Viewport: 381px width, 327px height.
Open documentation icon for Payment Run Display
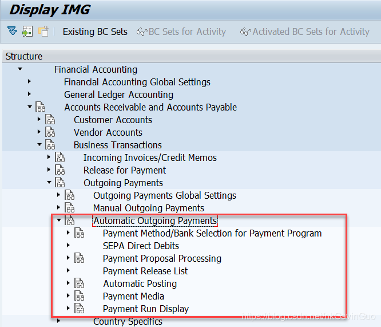click(x=79, y=309)
